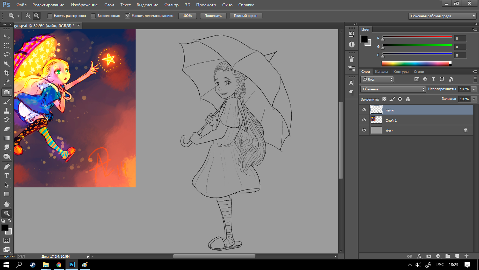Open the Paragraph panel icon
Viewport: 479px width, 270px height.
click(x=351, y=93)
